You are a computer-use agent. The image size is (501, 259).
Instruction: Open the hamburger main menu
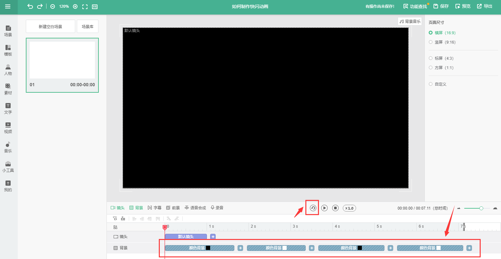pyautogui.click(x=8, y=6)
